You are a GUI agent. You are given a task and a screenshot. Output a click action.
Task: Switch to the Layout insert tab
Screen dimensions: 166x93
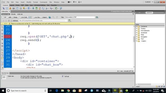click(x=12, y=5)
